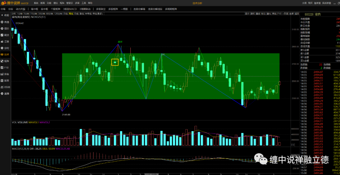Toggle 3级别MACD in toolbar

pyautogui.click(x=70, y=9)
